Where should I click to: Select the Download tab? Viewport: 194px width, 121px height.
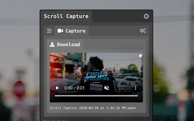coord(65,44)
